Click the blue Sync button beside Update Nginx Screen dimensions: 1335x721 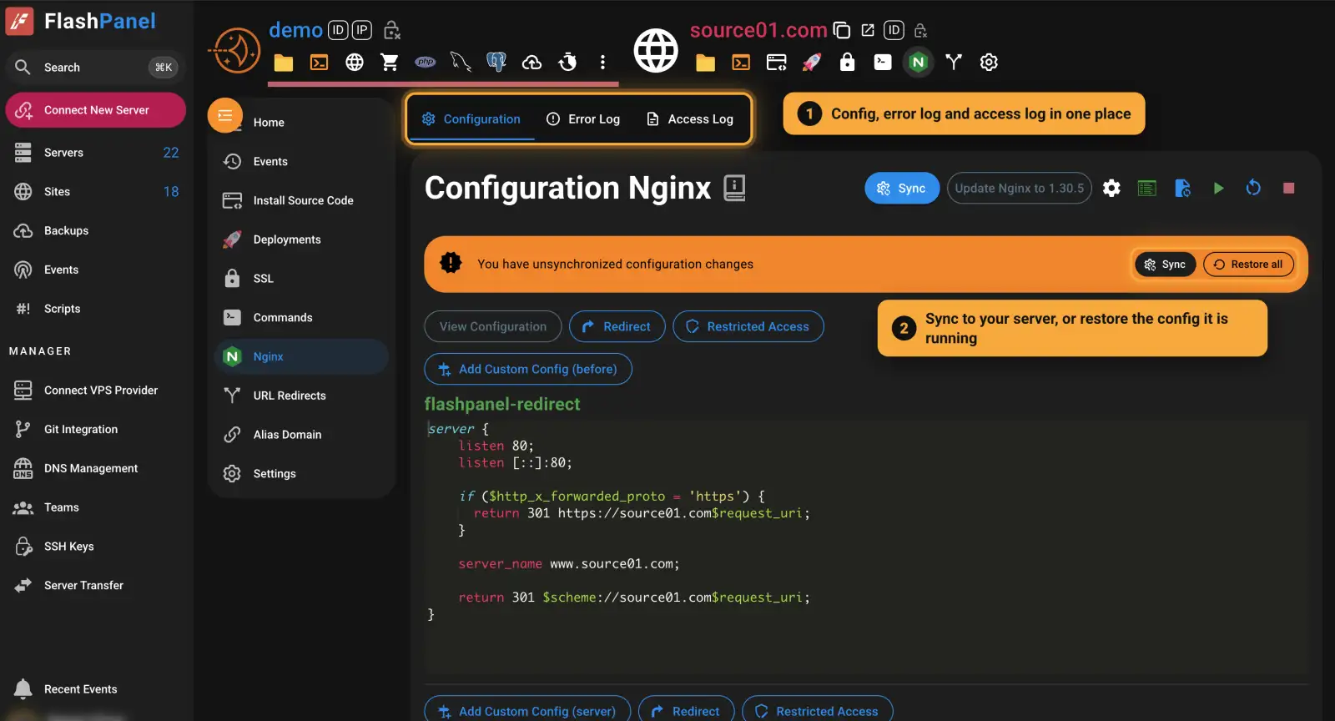902,189
